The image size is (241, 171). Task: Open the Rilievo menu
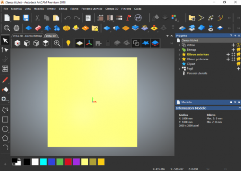click(74, 9)
